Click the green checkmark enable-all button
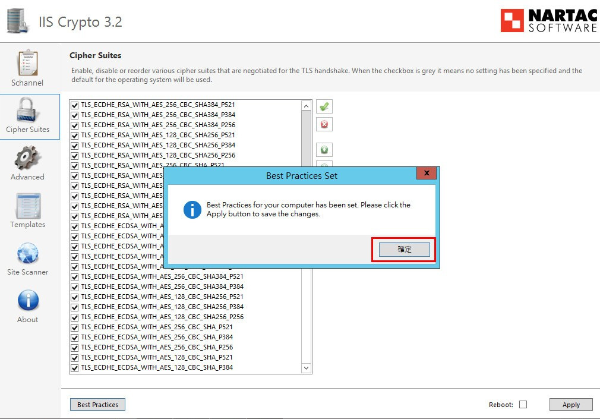The height and width of the screenshot is (419, 600). tap(324, 106)
